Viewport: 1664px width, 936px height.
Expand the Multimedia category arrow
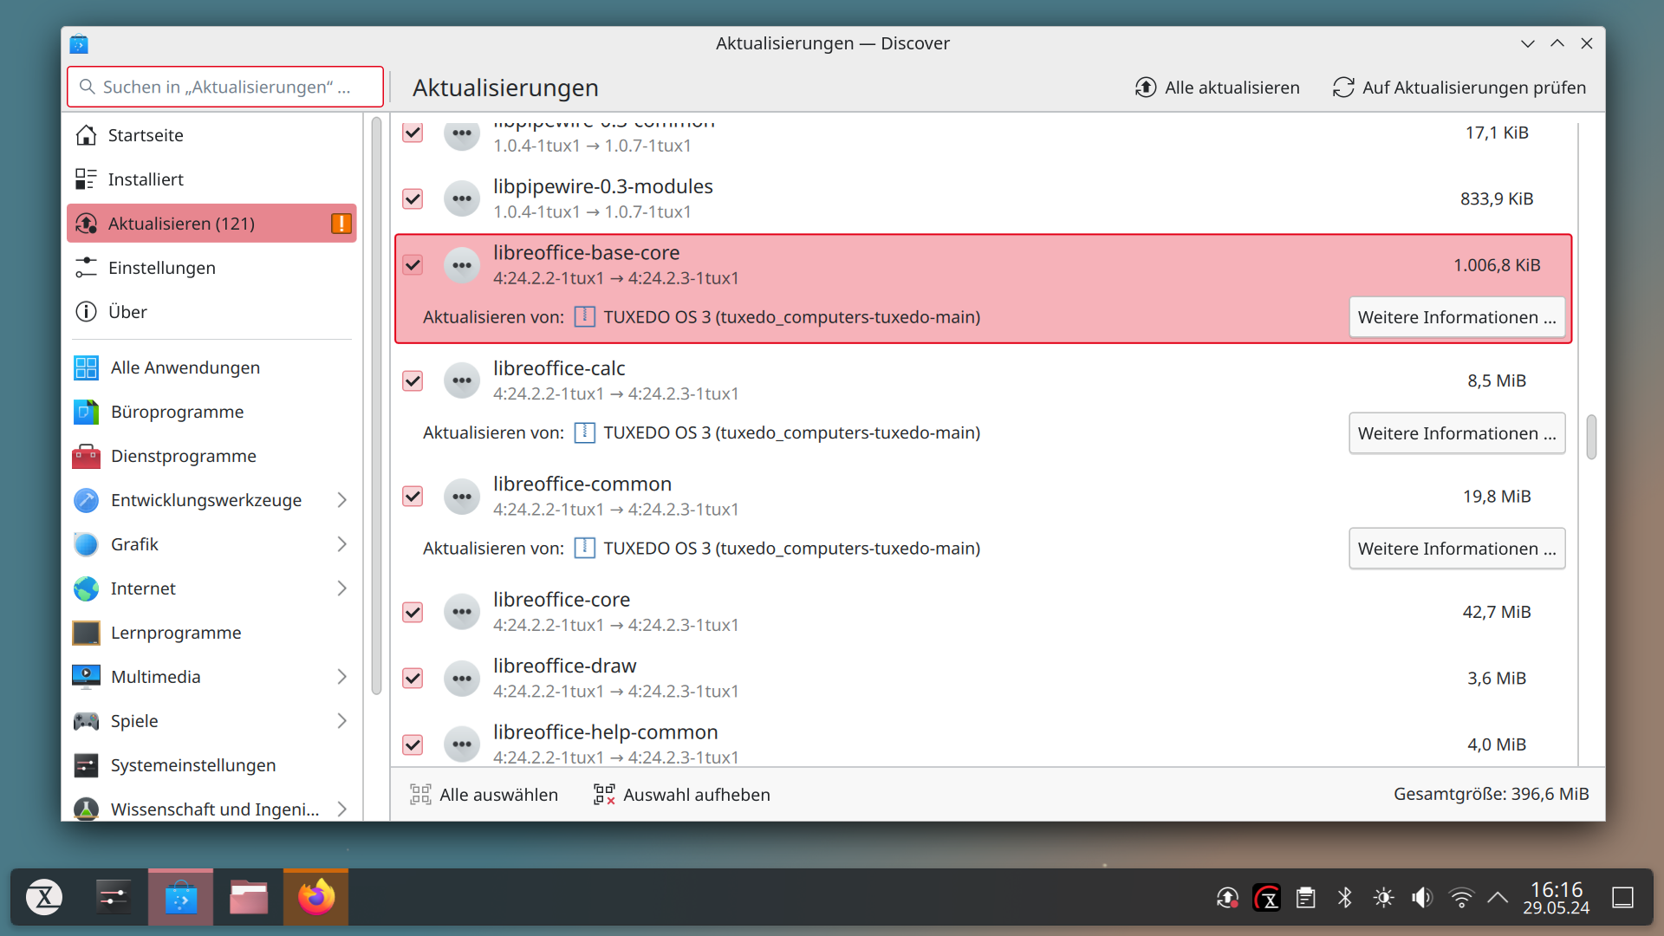pyautogui.click(x=341, y=677)
